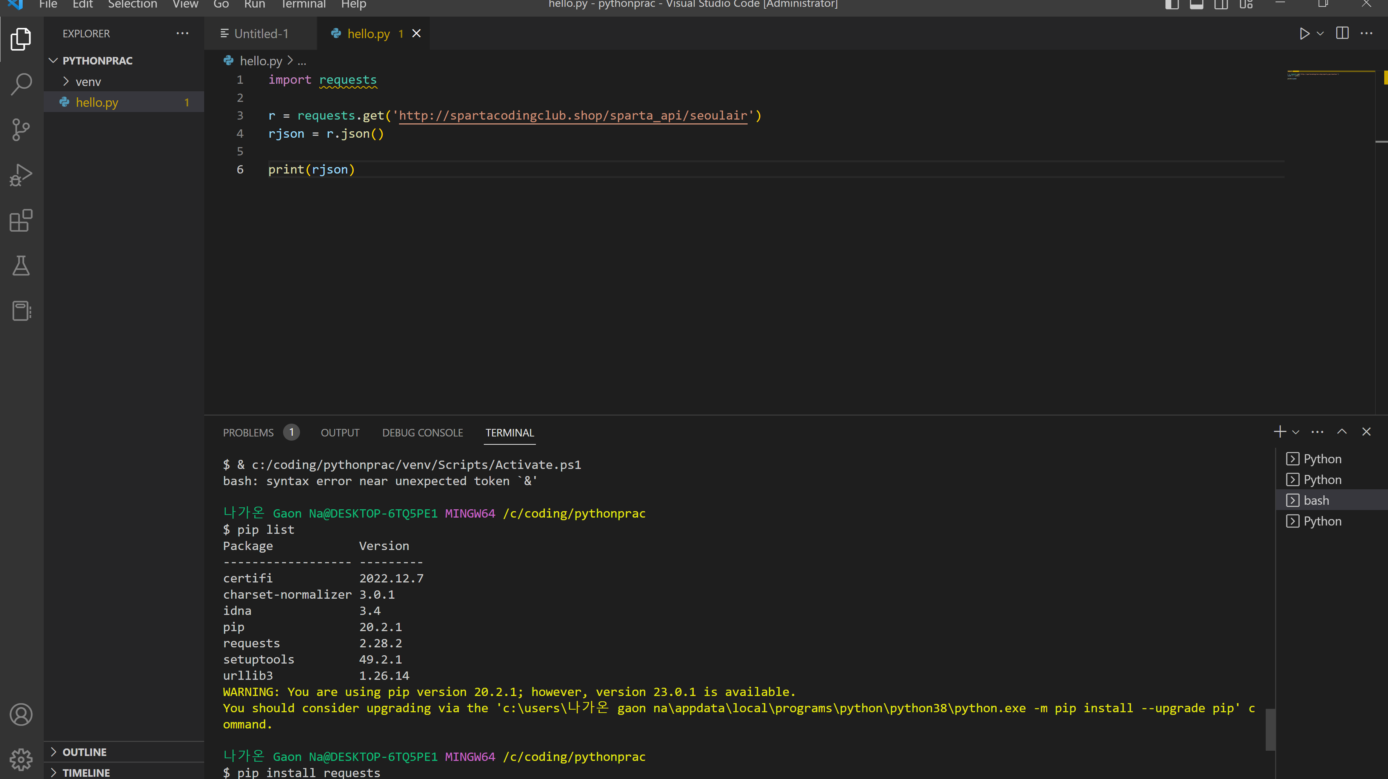Screen dimensions: 1388x779
Task: Maximize the terminal panel size
Action: (1342, 432)
